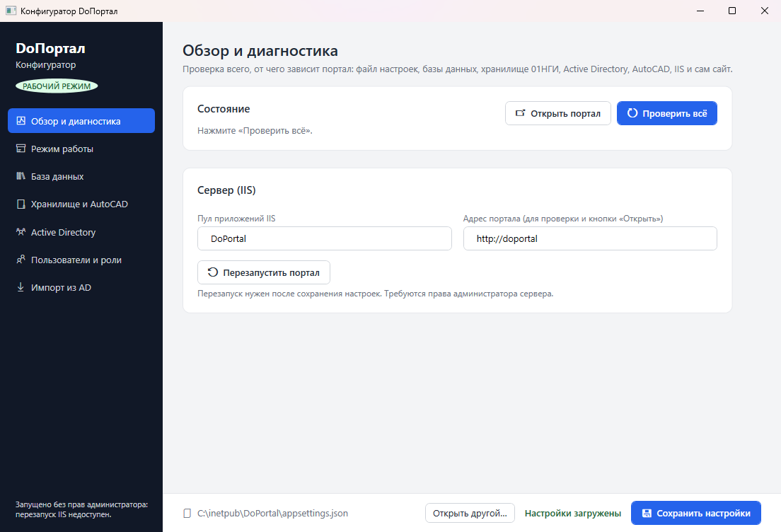This screenshot has height=532, width=781.
Task: Click the Нажмите «Проверить всё» hint text
Action: 255,130
